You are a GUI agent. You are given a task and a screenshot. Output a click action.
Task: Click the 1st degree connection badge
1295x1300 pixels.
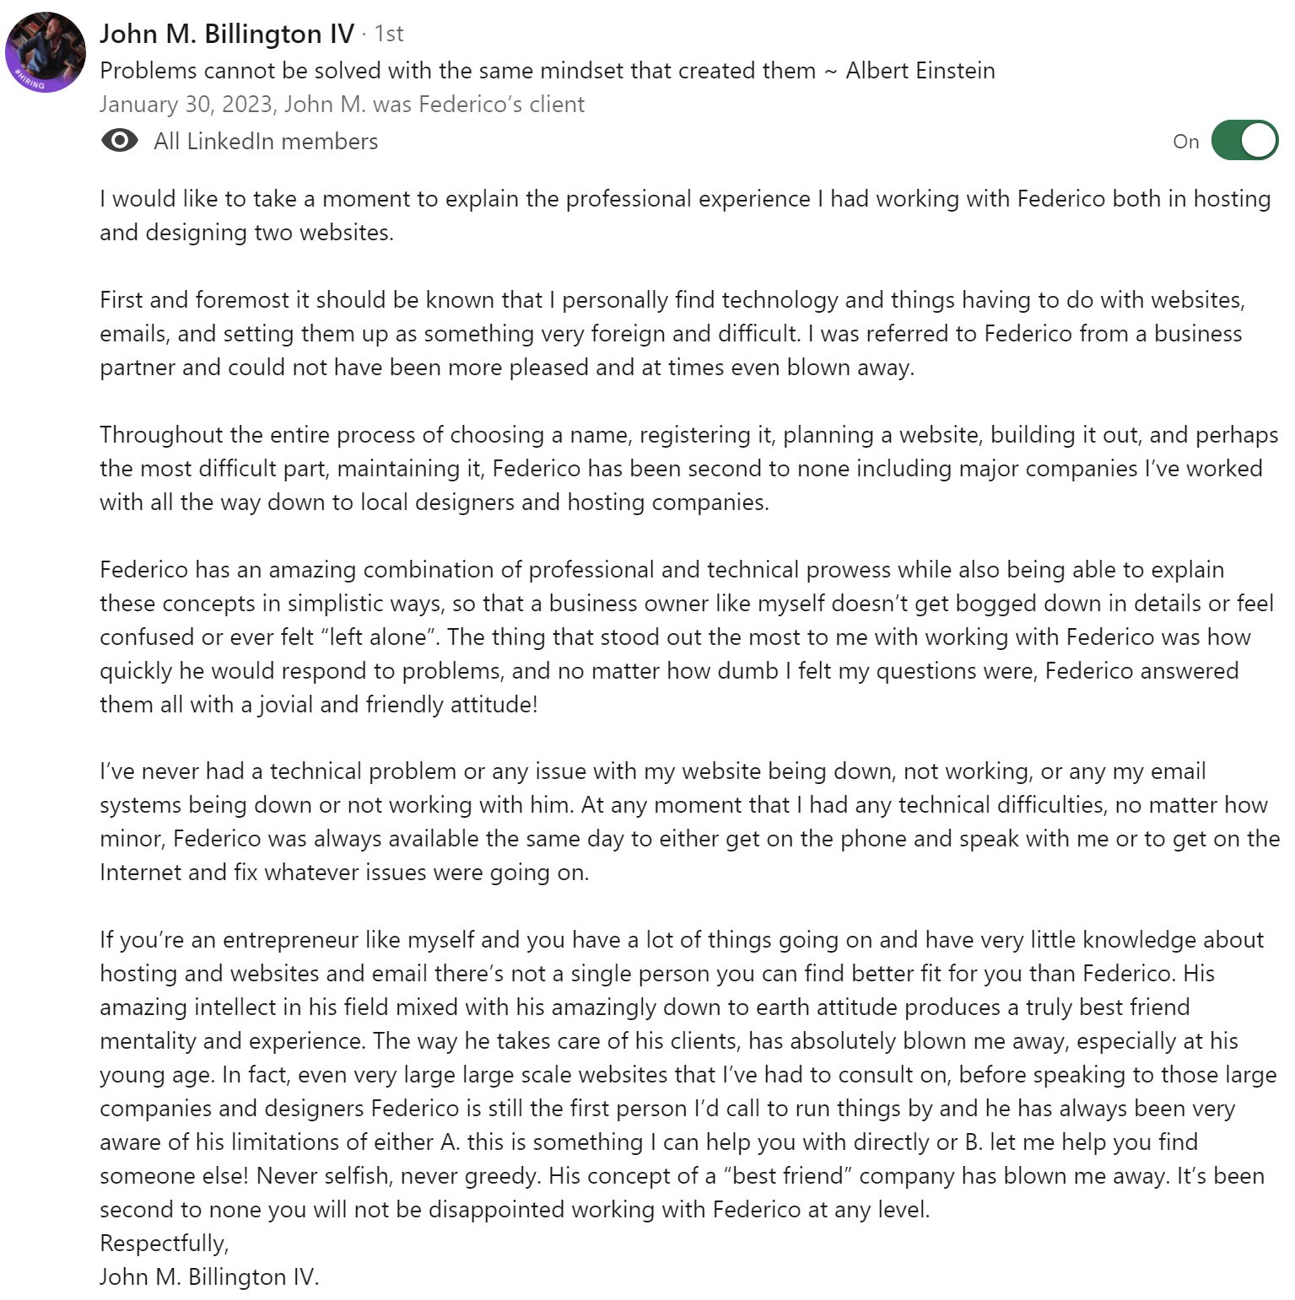(389, 34)
